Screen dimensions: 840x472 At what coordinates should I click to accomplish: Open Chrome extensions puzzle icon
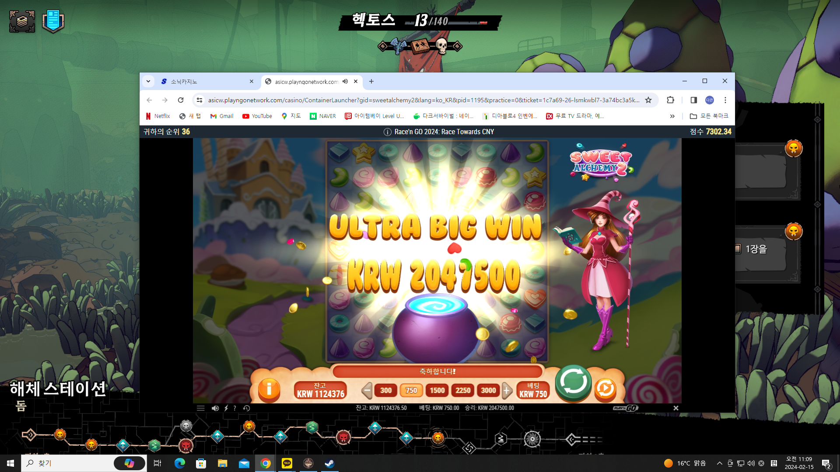[670, 100]
